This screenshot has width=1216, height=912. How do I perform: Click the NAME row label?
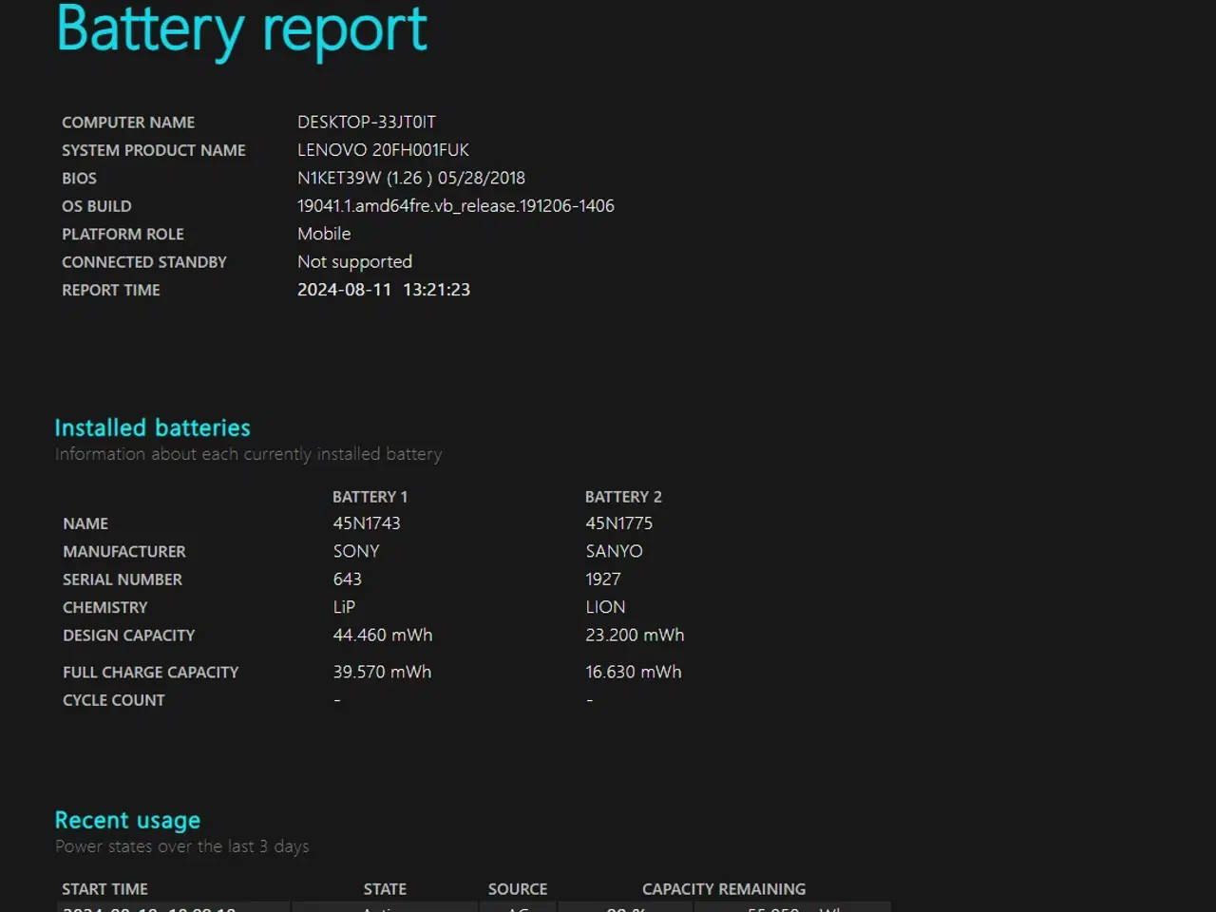point(85,523)
